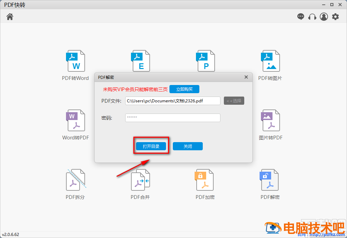Launch the PDF加密 tool
Viewport: 347px width, 238px height.
(x=205, y=185)
